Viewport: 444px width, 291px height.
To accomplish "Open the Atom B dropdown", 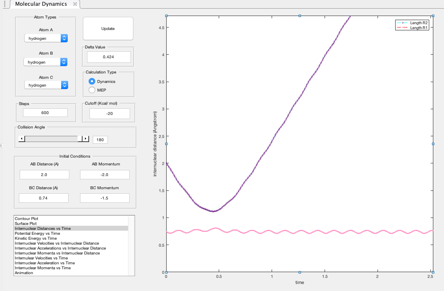I will (x=45, y=62).
